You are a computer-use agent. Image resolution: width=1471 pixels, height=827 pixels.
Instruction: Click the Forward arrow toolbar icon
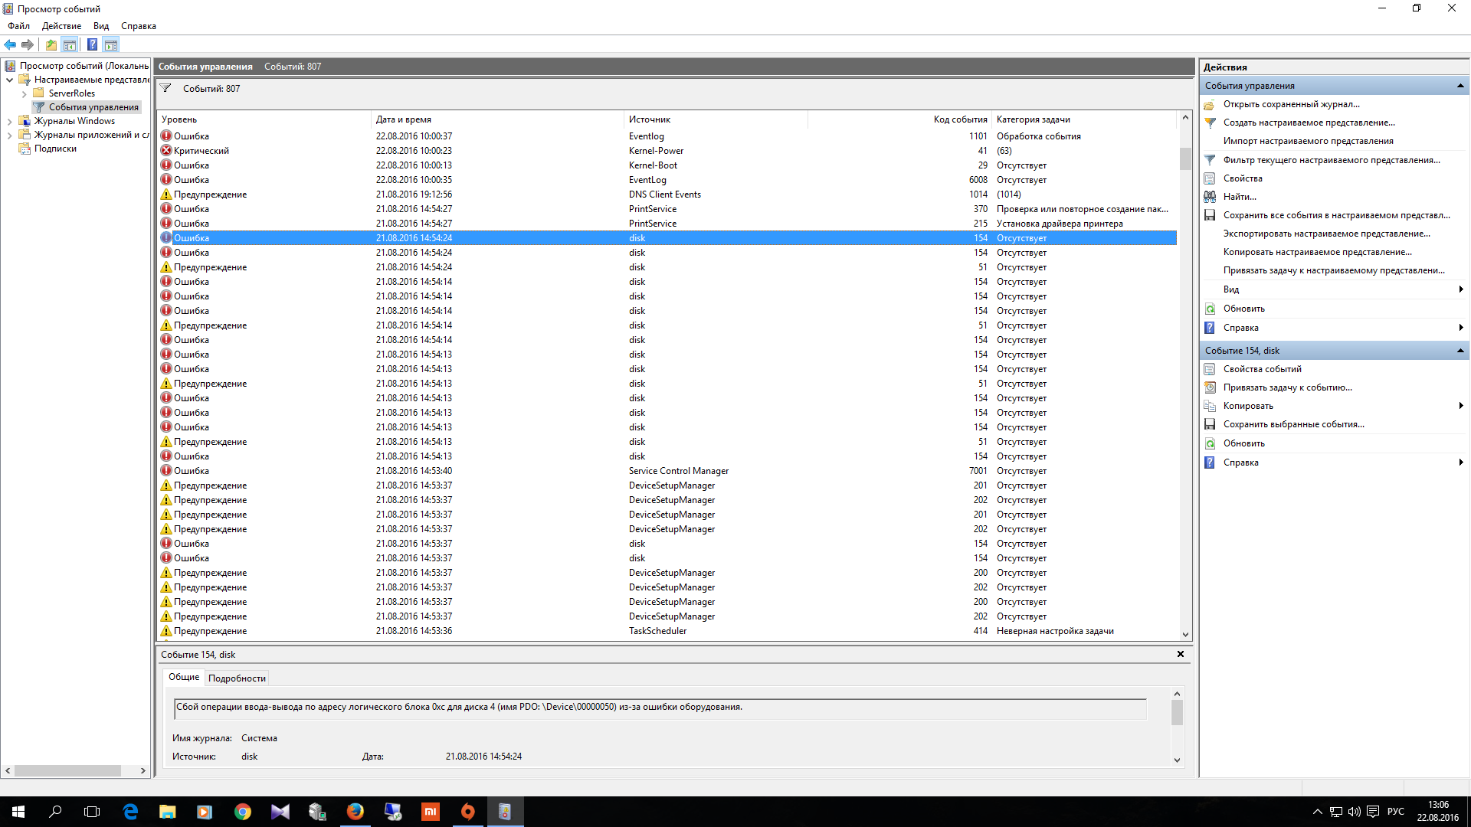(28, 44)
